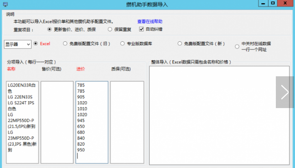The height and width of the screenshot is (168, 295).
Task: Click inside the 进价 text box
Action: tap(92, 122)
